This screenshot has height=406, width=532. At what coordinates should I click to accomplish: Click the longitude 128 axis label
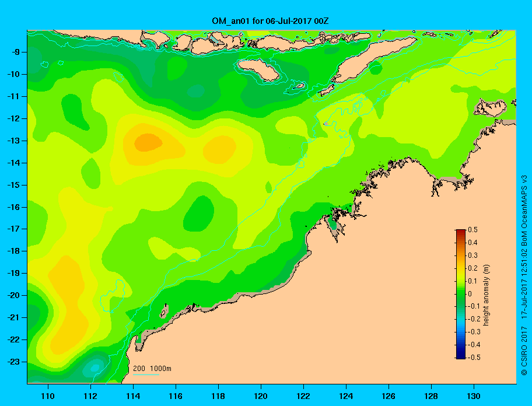click(x=431, y=396)
